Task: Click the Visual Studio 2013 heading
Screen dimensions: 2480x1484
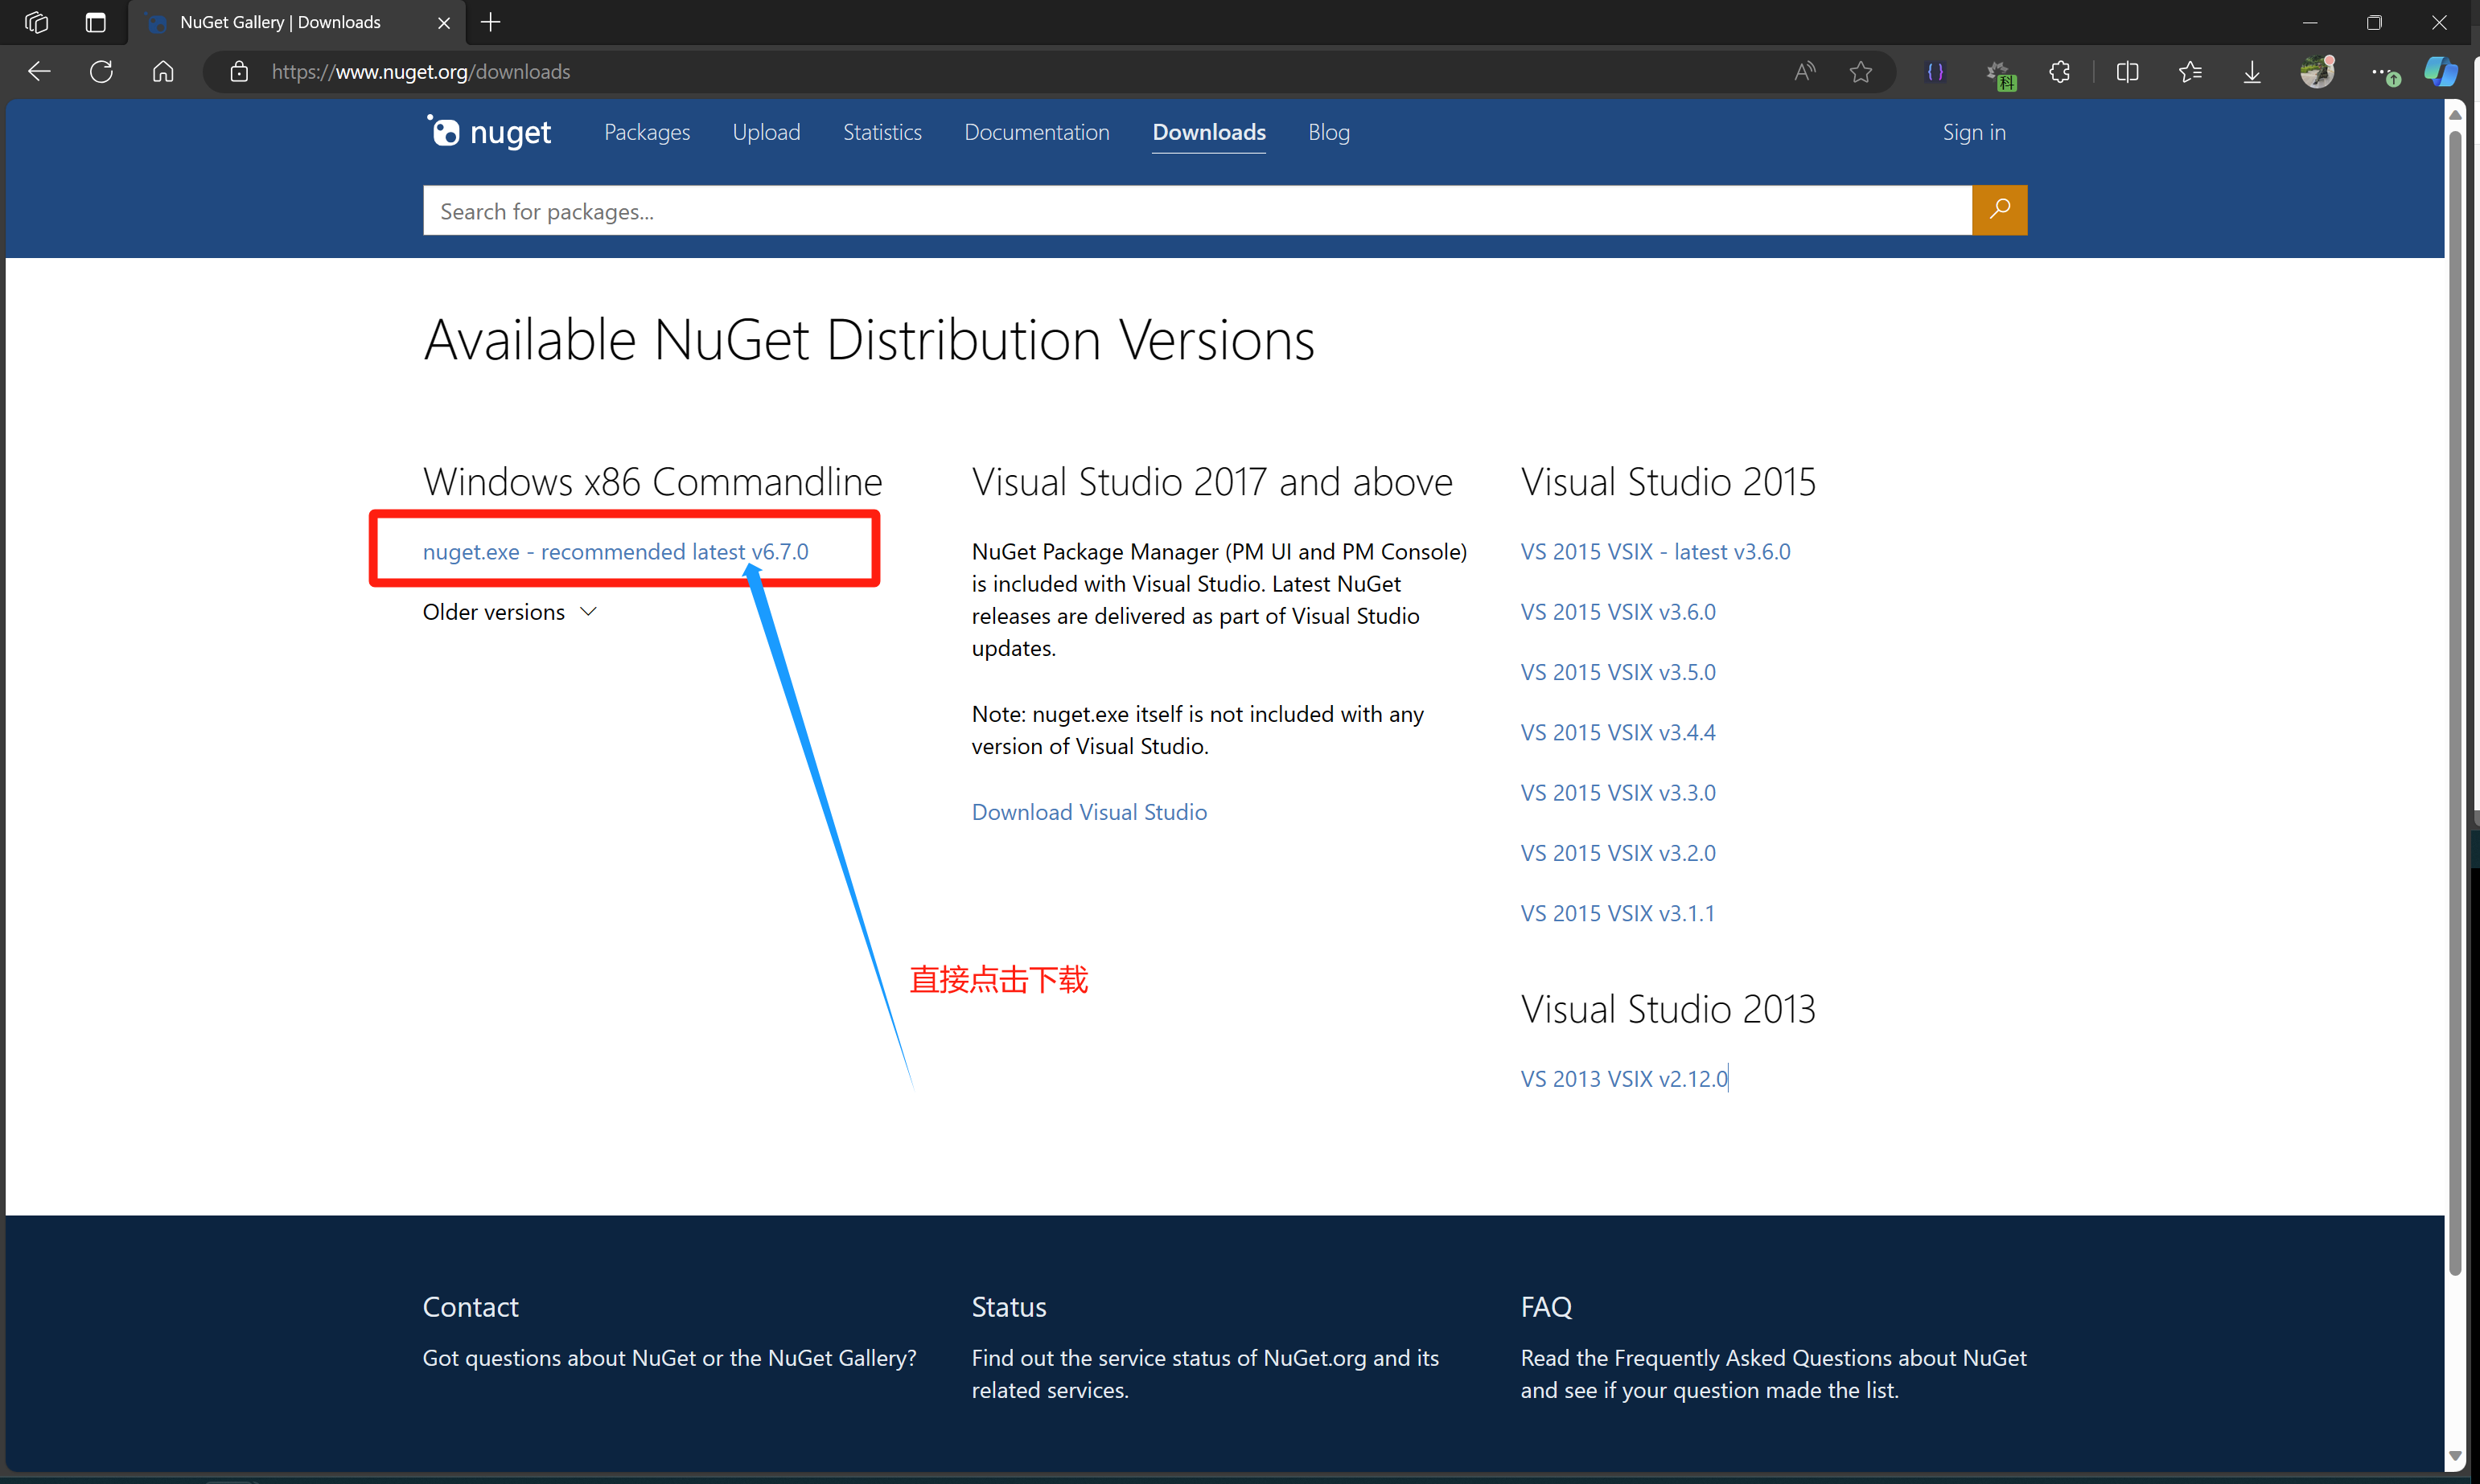Action: [x=1668, y=1009]
